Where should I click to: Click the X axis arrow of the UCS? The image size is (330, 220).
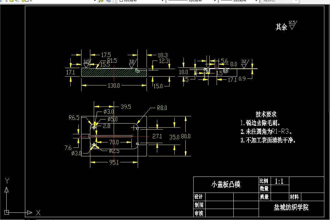point(30,212)
